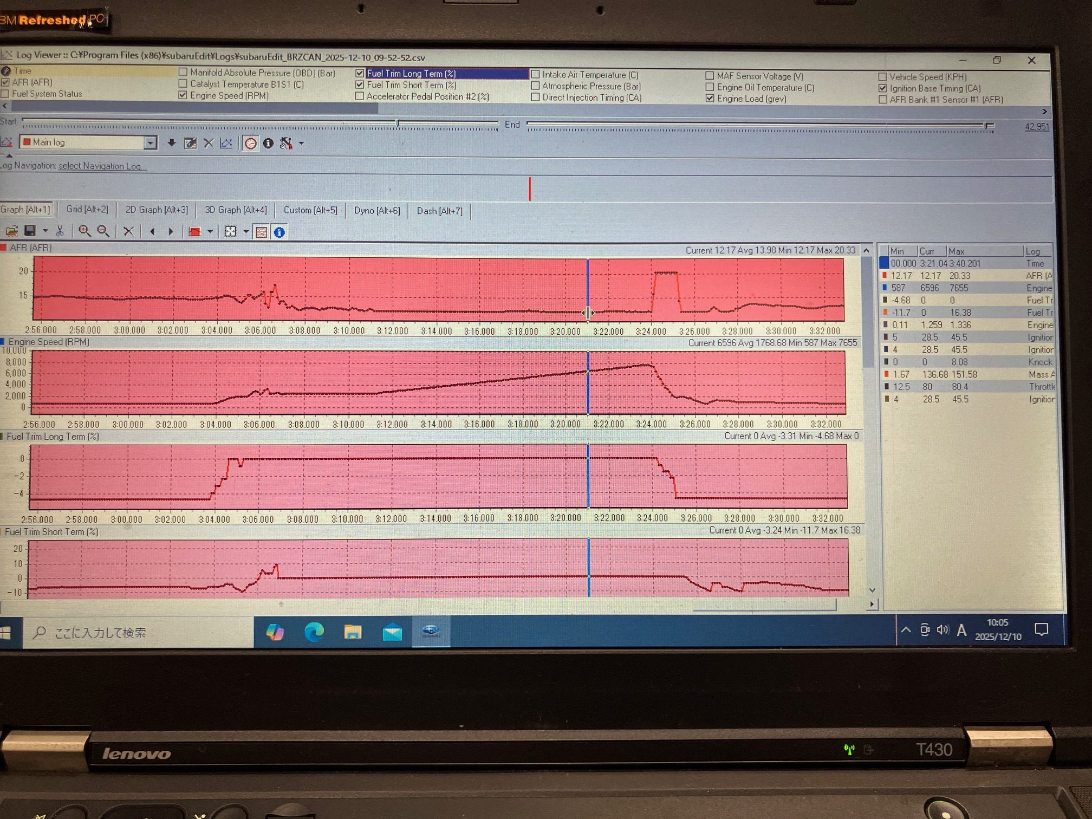Uncheck Fuel Trim Short Term checkbox
Screen dimensions: 1092x819
pyautogui.click(x=360, y=85)
